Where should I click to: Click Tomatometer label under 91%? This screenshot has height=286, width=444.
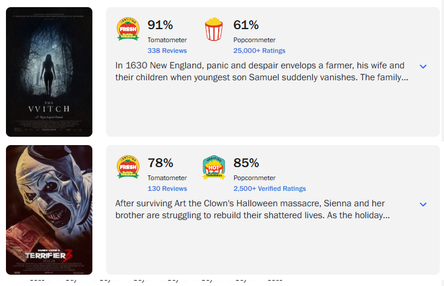(167, 40)
